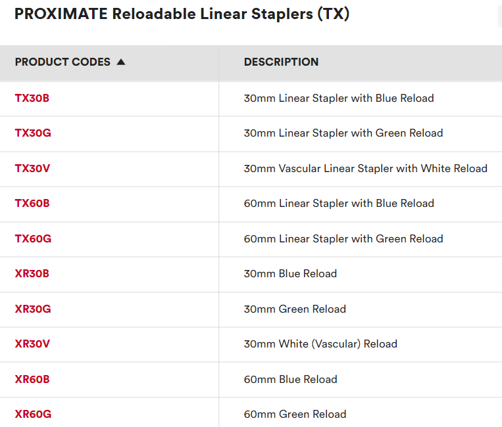Click the sort arrow beside PRODUCT CODES
This screenshot has height=427, width=502.
point(120,62)
